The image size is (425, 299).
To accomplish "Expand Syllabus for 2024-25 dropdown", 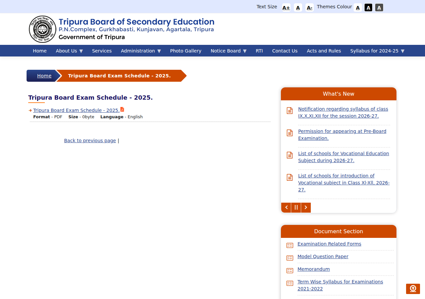I will point(377,51).
